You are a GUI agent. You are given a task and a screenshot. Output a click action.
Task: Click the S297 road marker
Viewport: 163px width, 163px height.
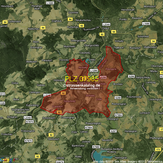pyautogui.click(x=113, y=131)
